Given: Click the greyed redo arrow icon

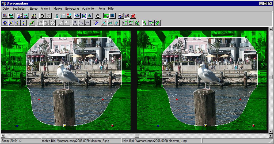Looking at the screenshot, I should [x=48, y=16].
